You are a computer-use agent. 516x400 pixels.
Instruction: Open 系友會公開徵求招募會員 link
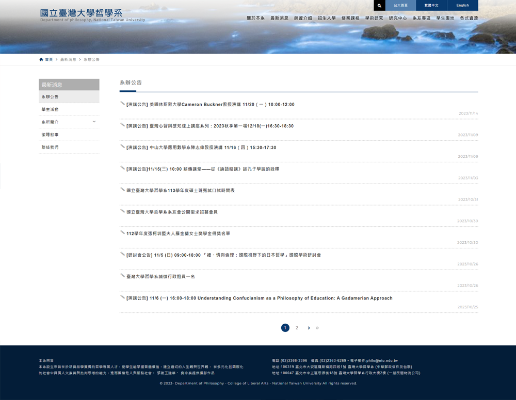pos(172,212)
